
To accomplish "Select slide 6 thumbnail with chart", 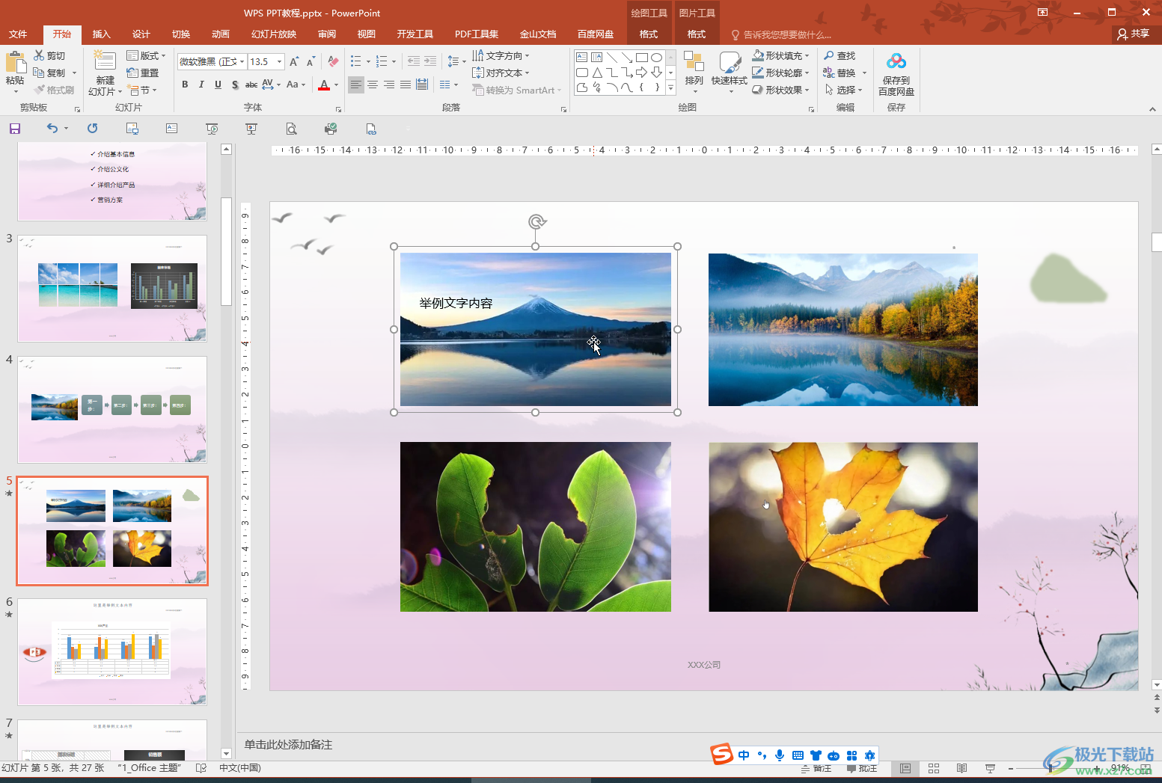I will 112,651.
